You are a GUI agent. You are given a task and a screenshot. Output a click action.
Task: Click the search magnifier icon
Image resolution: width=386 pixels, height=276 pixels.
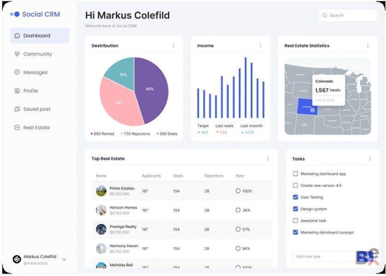pyautogui.click(x=325, y=16)
